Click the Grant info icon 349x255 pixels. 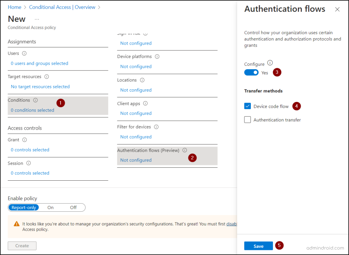[25, 139]
